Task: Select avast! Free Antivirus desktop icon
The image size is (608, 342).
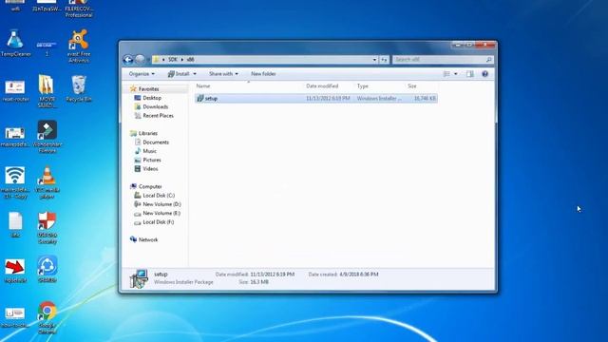Action: tap(79, 47)
